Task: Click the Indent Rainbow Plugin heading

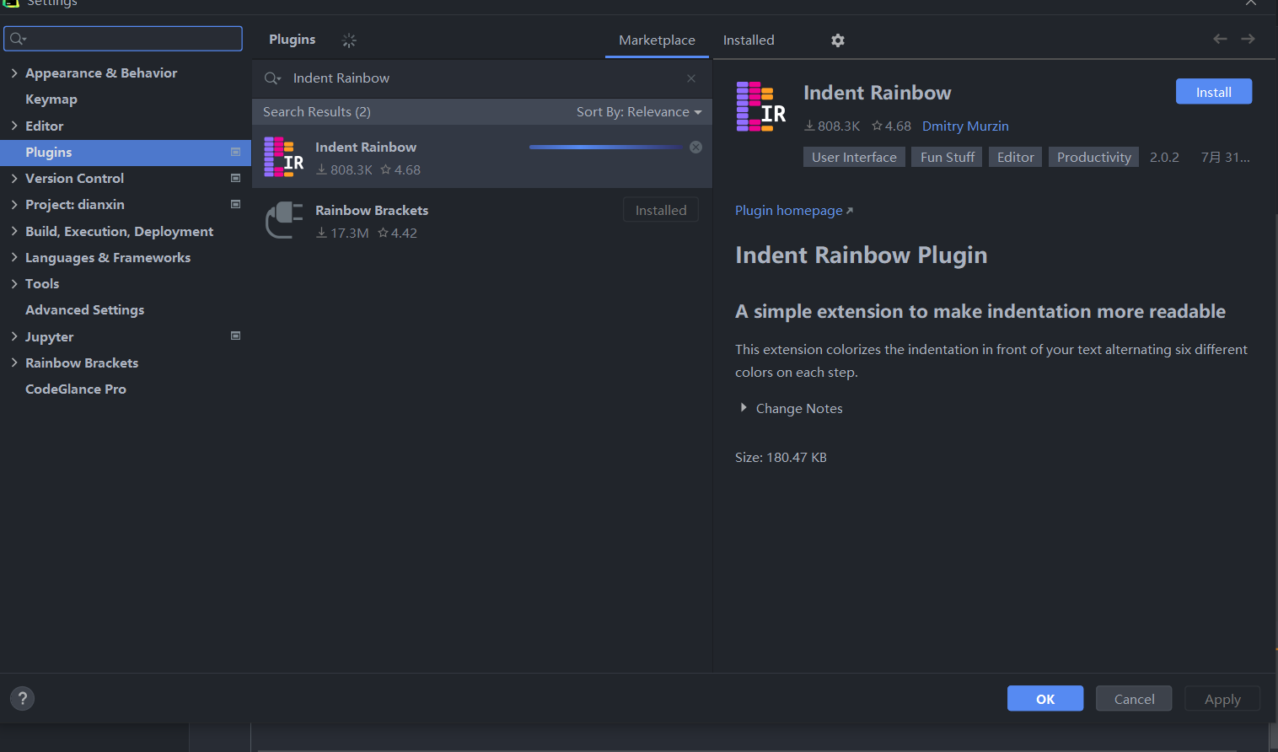Action: 861,255
